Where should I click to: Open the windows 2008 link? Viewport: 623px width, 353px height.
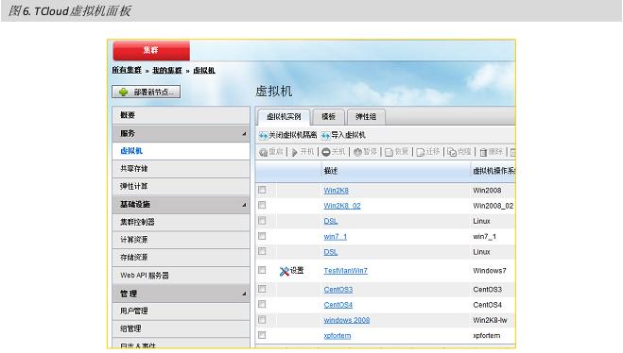point(346,321)
